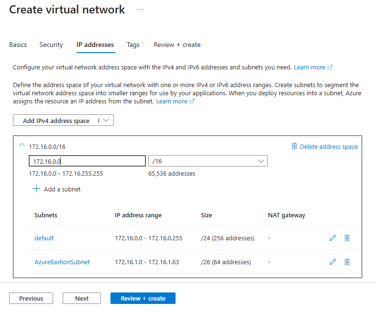Image resolution: width=376 pixels, height=314 pixels.
Task: Click Add a subnet link
Action: [x=62, y=189]
